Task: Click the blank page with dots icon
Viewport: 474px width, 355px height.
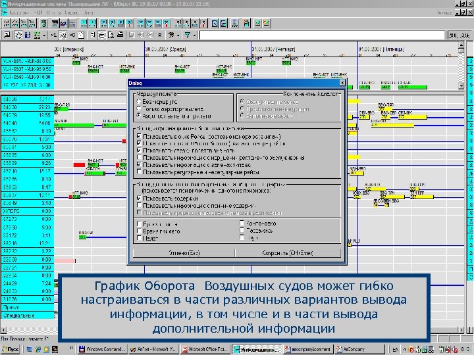Action: pos(81,35)
